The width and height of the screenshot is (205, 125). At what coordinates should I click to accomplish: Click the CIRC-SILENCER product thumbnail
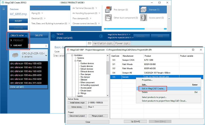[x=15, y=55]
